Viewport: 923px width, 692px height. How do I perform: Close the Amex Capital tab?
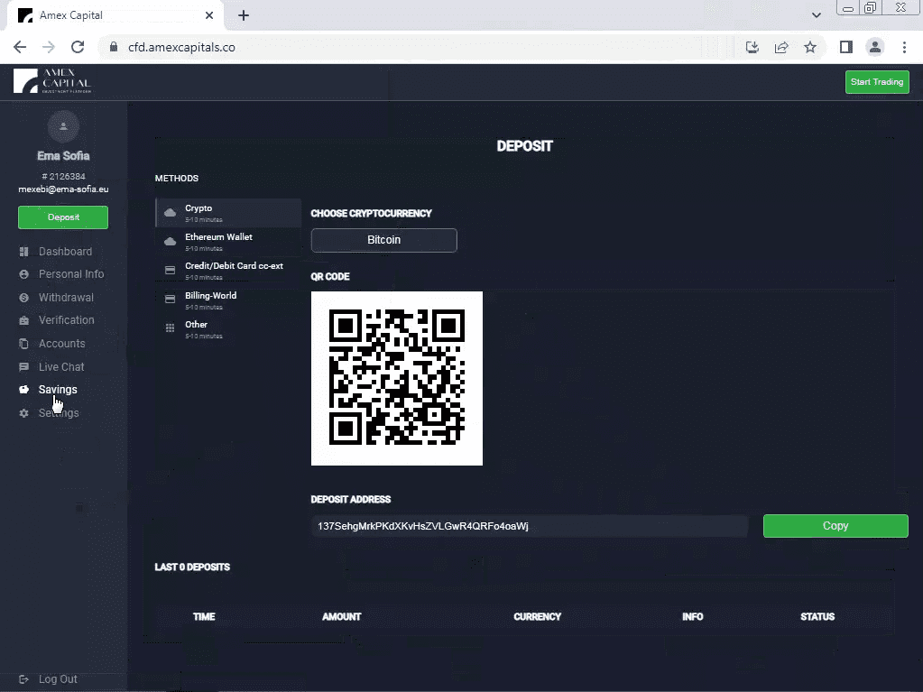(209, 15)
